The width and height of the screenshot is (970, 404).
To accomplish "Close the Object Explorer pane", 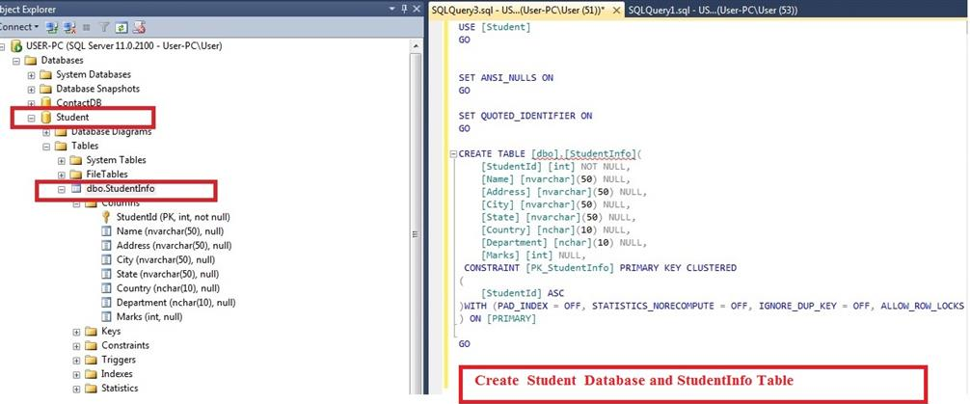I will pyautogui.click(x=417, y=9).
